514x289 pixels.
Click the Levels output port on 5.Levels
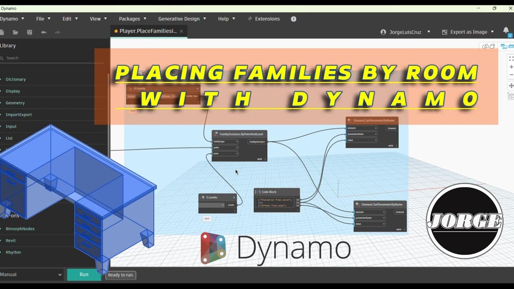pos(231,205)
